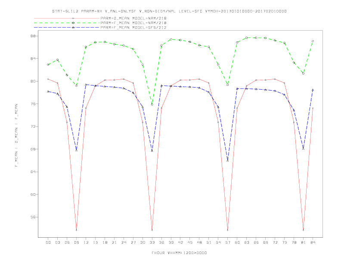This screenshot has width=341, height=264.
Task: Click the x-axis tick label 36
Action: 161,242
